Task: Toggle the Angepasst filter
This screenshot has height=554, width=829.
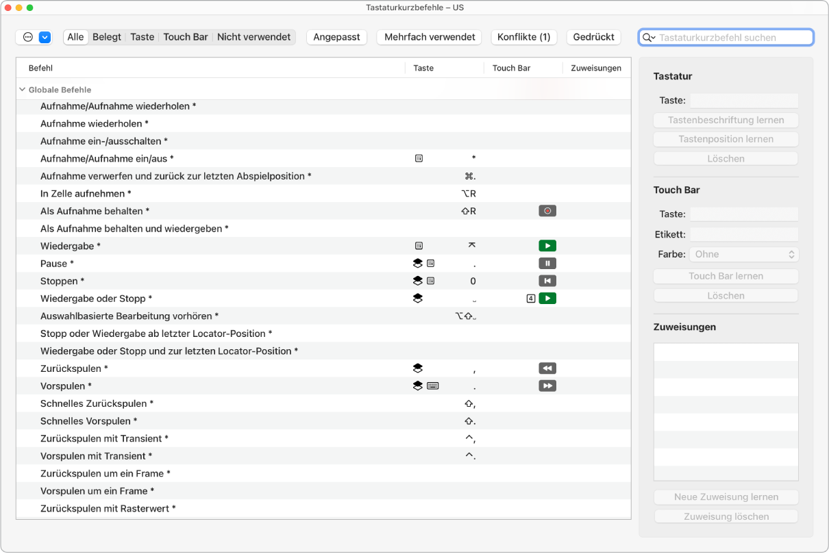Action: point(336,37)
